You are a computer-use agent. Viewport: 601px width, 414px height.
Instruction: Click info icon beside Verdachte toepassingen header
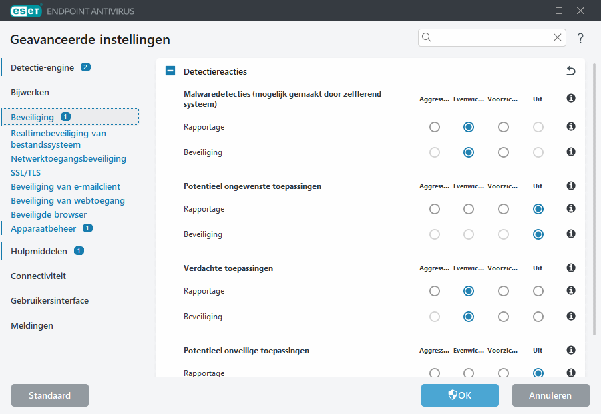[x=571, y=268]
